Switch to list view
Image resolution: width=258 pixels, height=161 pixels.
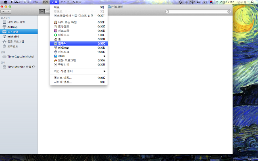tap(47, 12)
